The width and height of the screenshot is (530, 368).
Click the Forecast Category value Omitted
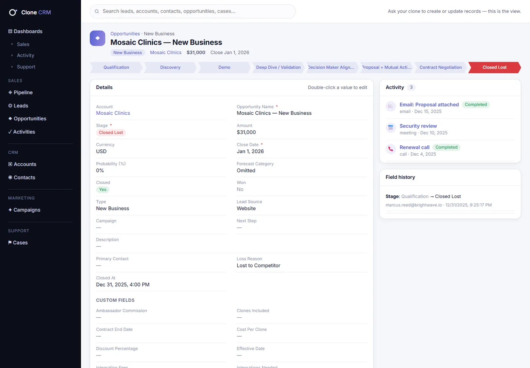pos(246,170)
